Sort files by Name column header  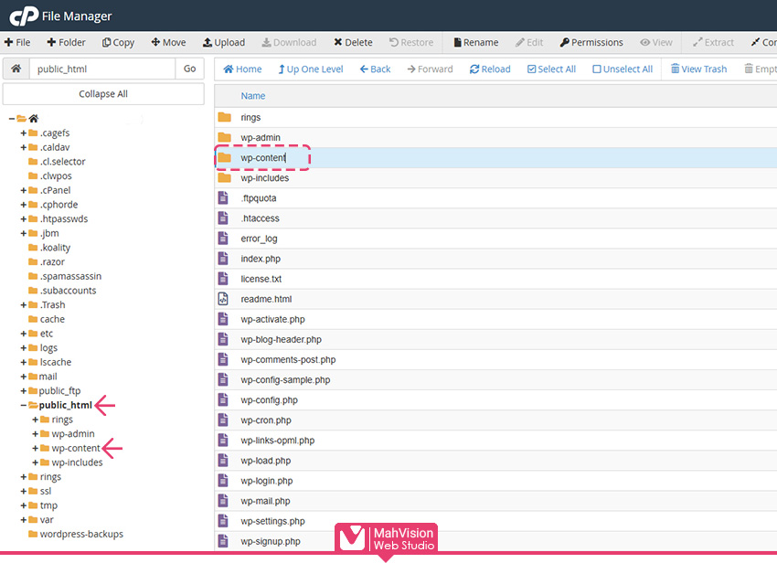[253, 96]
